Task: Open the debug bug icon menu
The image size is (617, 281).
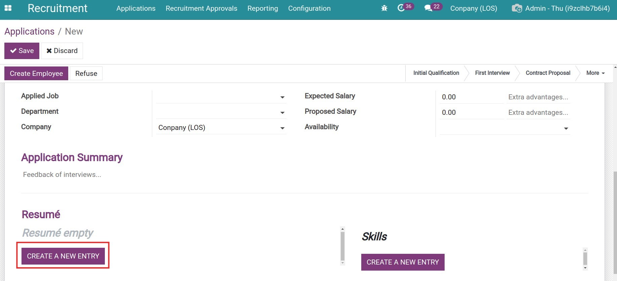Action: coord(384,8)
